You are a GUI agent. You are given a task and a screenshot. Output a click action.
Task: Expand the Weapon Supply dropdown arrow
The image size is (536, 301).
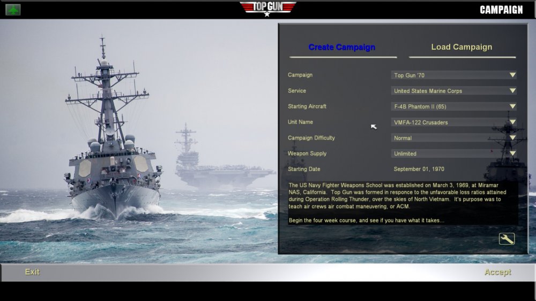tap(512, 153)
